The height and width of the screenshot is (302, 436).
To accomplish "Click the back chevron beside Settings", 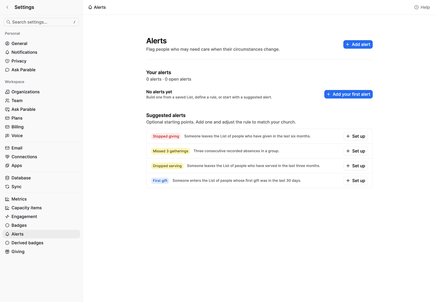I will tap(7, 7).
